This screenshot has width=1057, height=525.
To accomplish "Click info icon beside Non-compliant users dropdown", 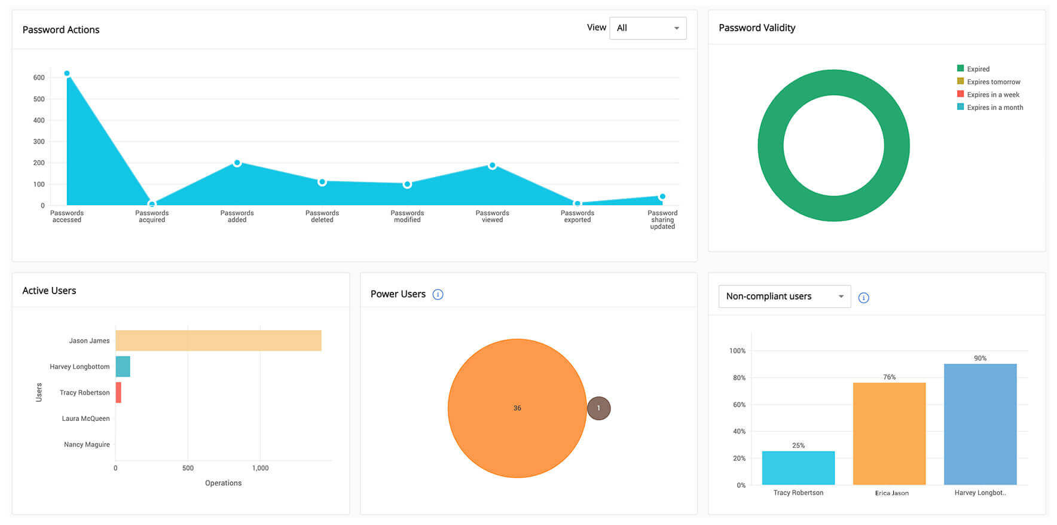I will point(863,298).
